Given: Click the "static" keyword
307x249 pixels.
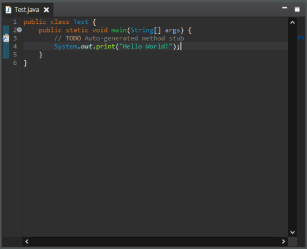Looking at the screenshot, I should point(77,30).
